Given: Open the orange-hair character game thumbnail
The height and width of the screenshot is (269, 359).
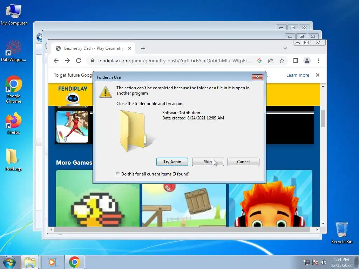Looking at the screenshot, I should (271, 198).
